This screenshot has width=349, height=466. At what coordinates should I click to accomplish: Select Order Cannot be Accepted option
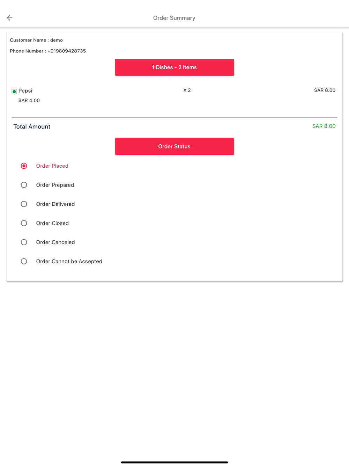click(x=24, y=261)
